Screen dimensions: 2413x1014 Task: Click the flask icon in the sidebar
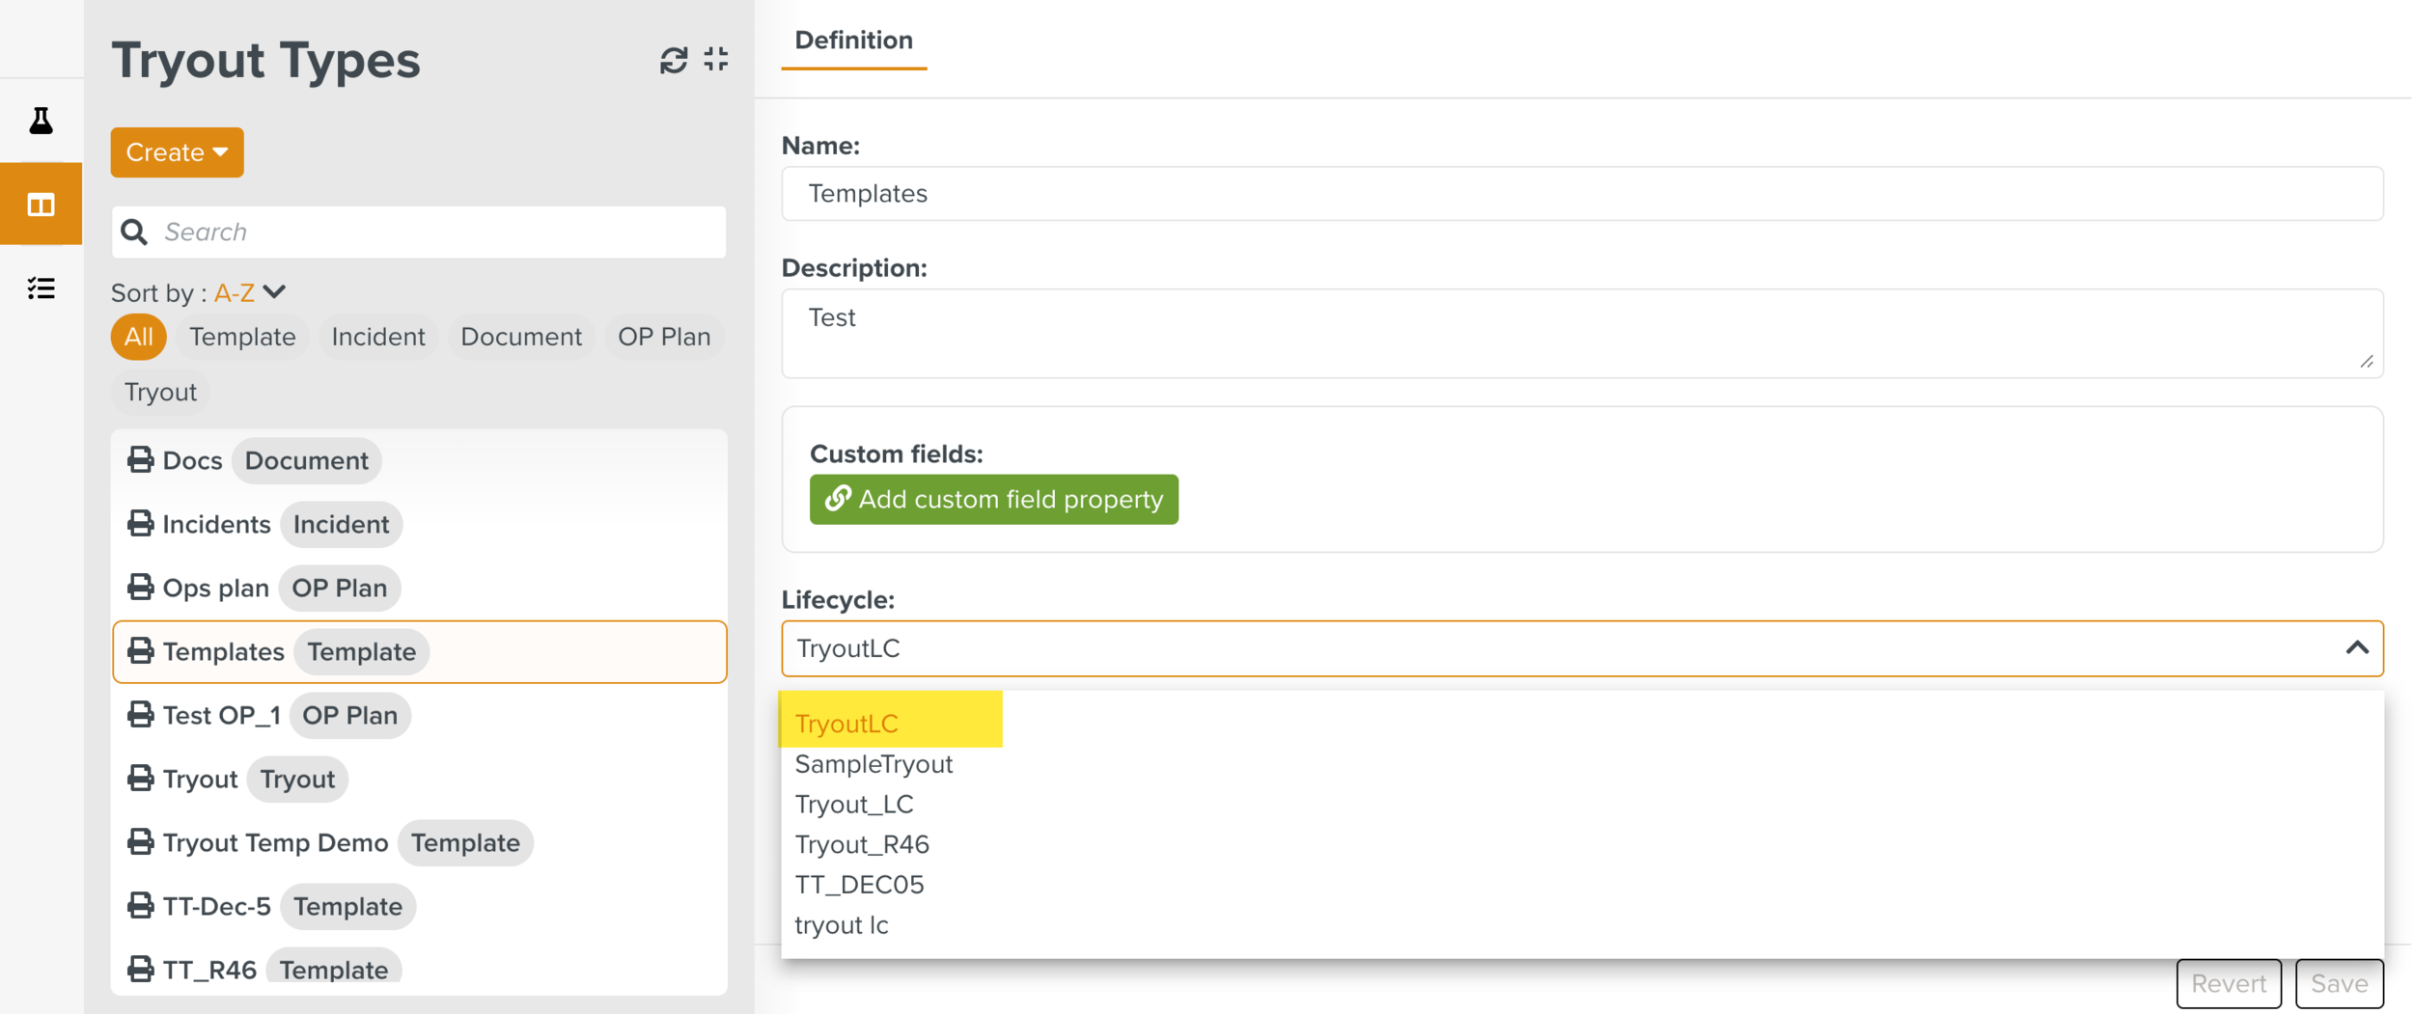[x=41, y=121]
